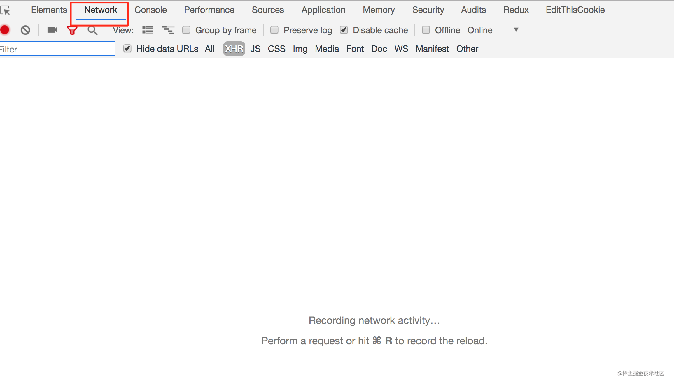Uncheck the Disable cache checkbox
Viewport: 674px width, 386px height.
pos(344,30)
